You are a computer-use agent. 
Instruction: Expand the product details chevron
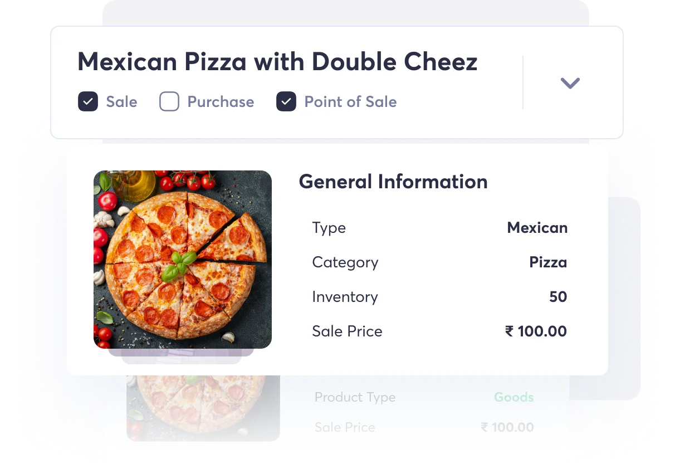(570, 82)
